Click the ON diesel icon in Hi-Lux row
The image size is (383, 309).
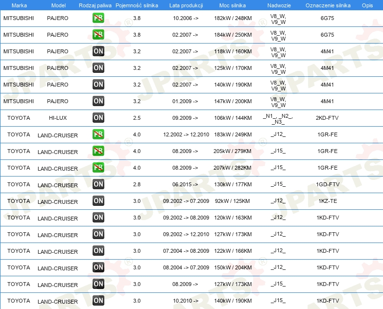[x=98, y=117]
